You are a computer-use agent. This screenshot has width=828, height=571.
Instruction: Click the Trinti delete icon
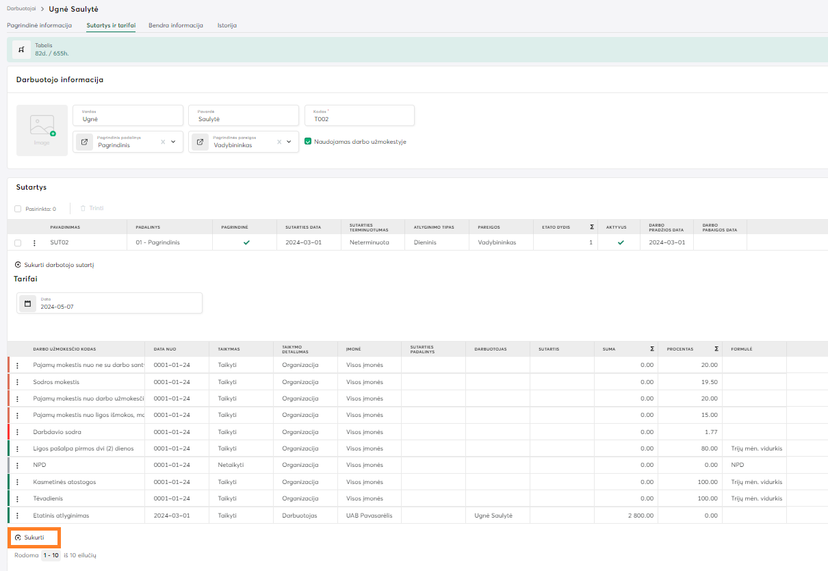tap(83, 208)
